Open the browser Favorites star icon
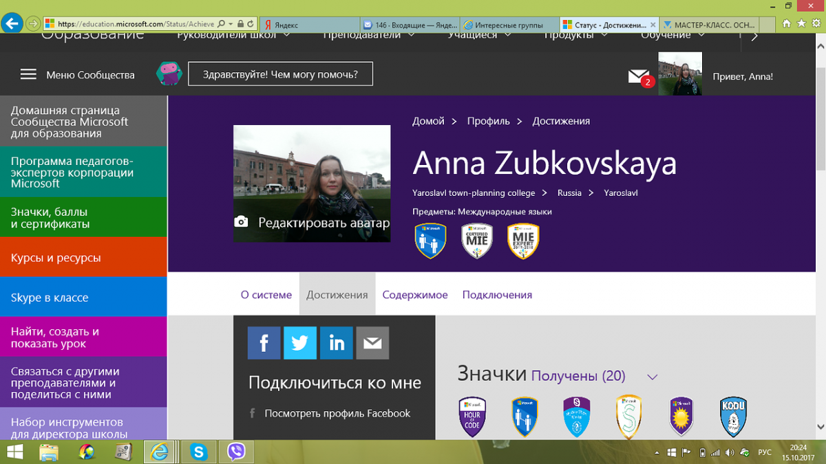Image resolution: width=826 pixels, height=464 pixels. (x=802, y=24)
